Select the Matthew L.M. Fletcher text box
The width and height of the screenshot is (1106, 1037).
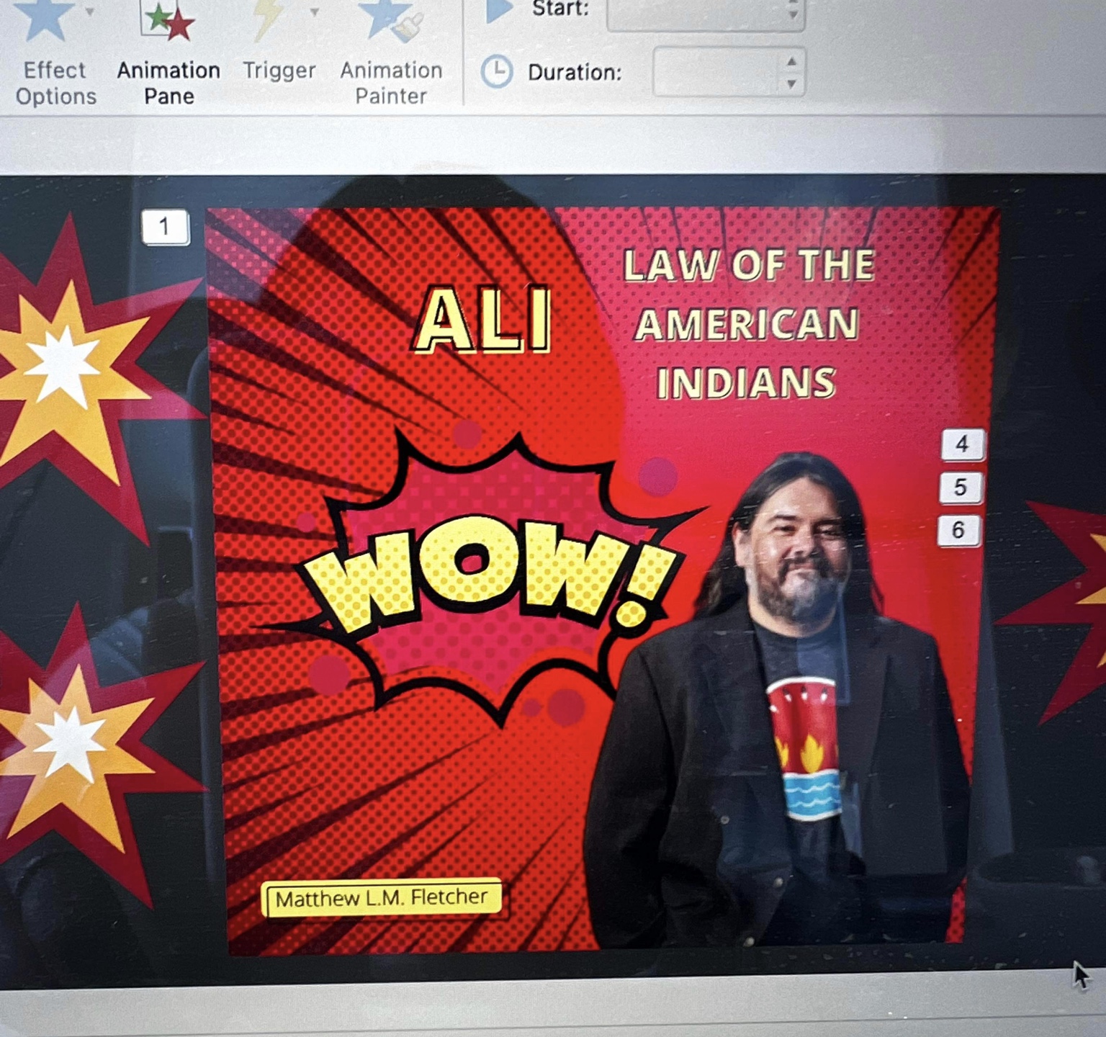[382, 898]
